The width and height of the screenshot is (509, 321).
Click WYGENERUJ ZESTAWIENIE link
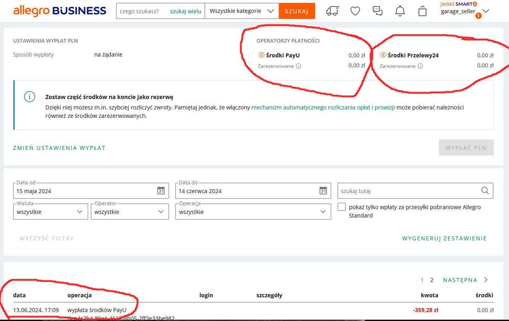tap(444, 238)
